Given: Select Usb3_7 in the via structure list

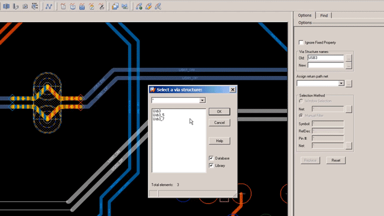Looking at the screenshot, I should pyautogui.click(x=158, y=119).
